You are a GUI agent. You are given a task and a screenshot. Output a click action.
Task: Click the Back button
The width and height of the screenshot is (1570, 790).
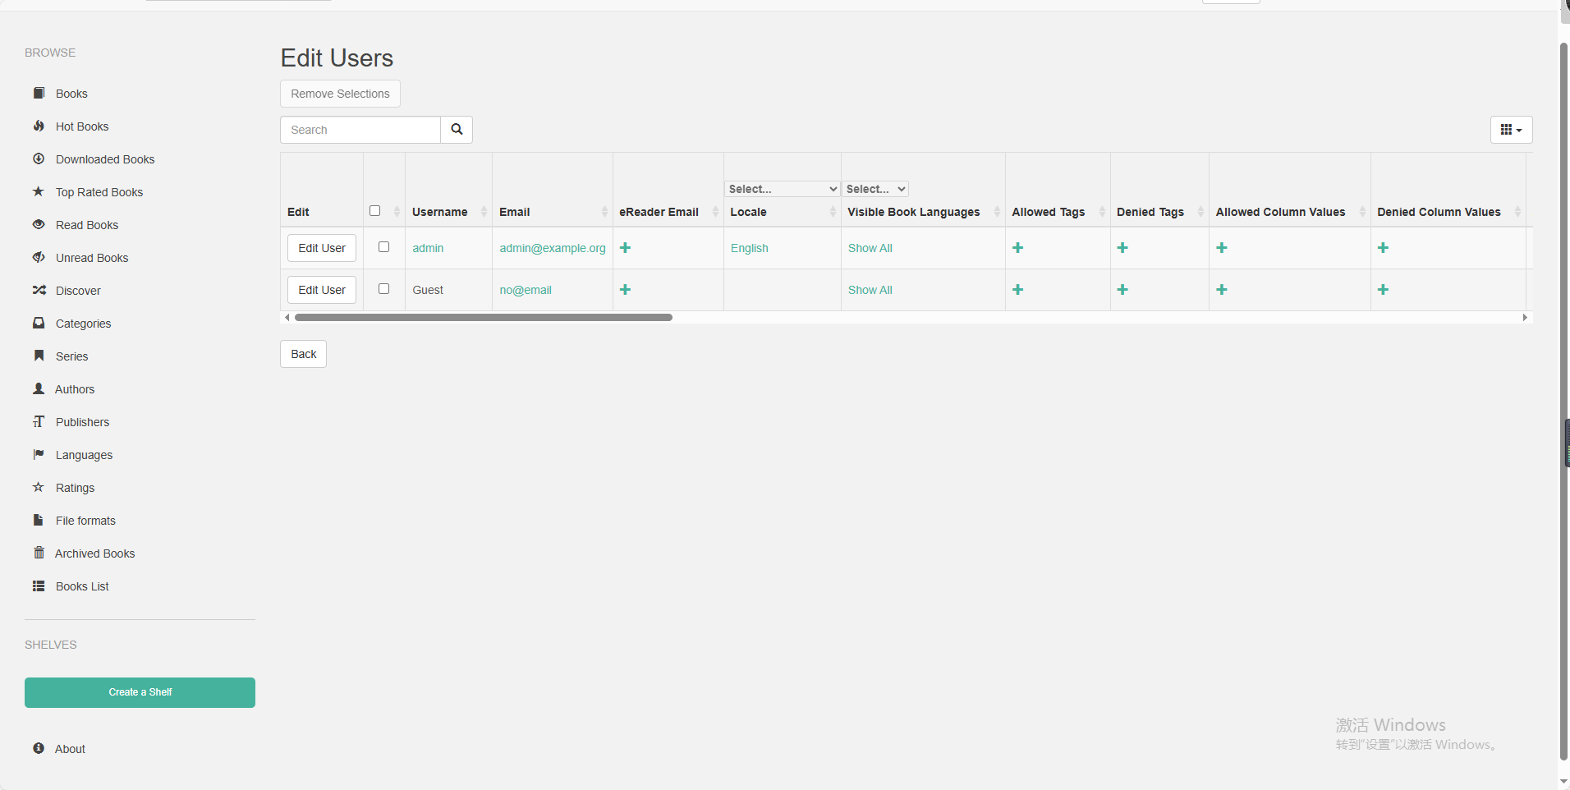point(303,354)
